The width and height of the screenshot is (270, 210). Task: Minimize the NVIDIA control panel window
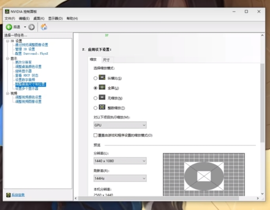(x=234, y=12)
